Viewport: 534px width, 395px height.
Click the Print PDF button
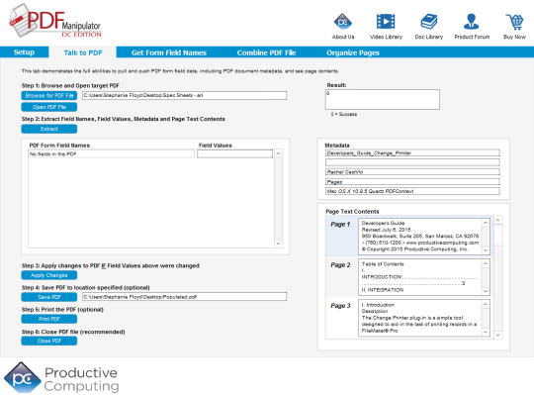[49, 319]
